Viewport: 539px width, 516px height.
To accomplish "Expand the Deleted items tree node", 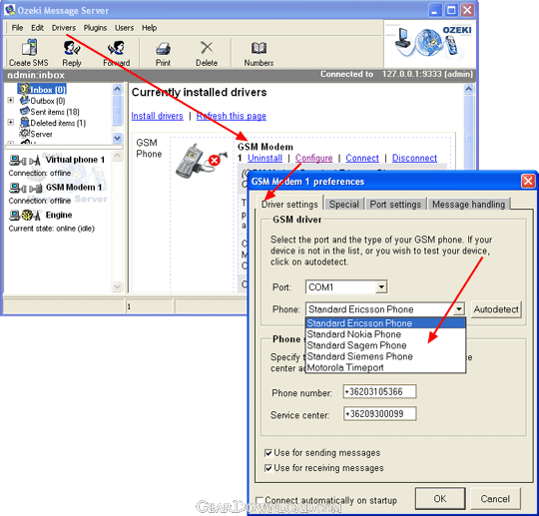I will (x=11, y=123).
